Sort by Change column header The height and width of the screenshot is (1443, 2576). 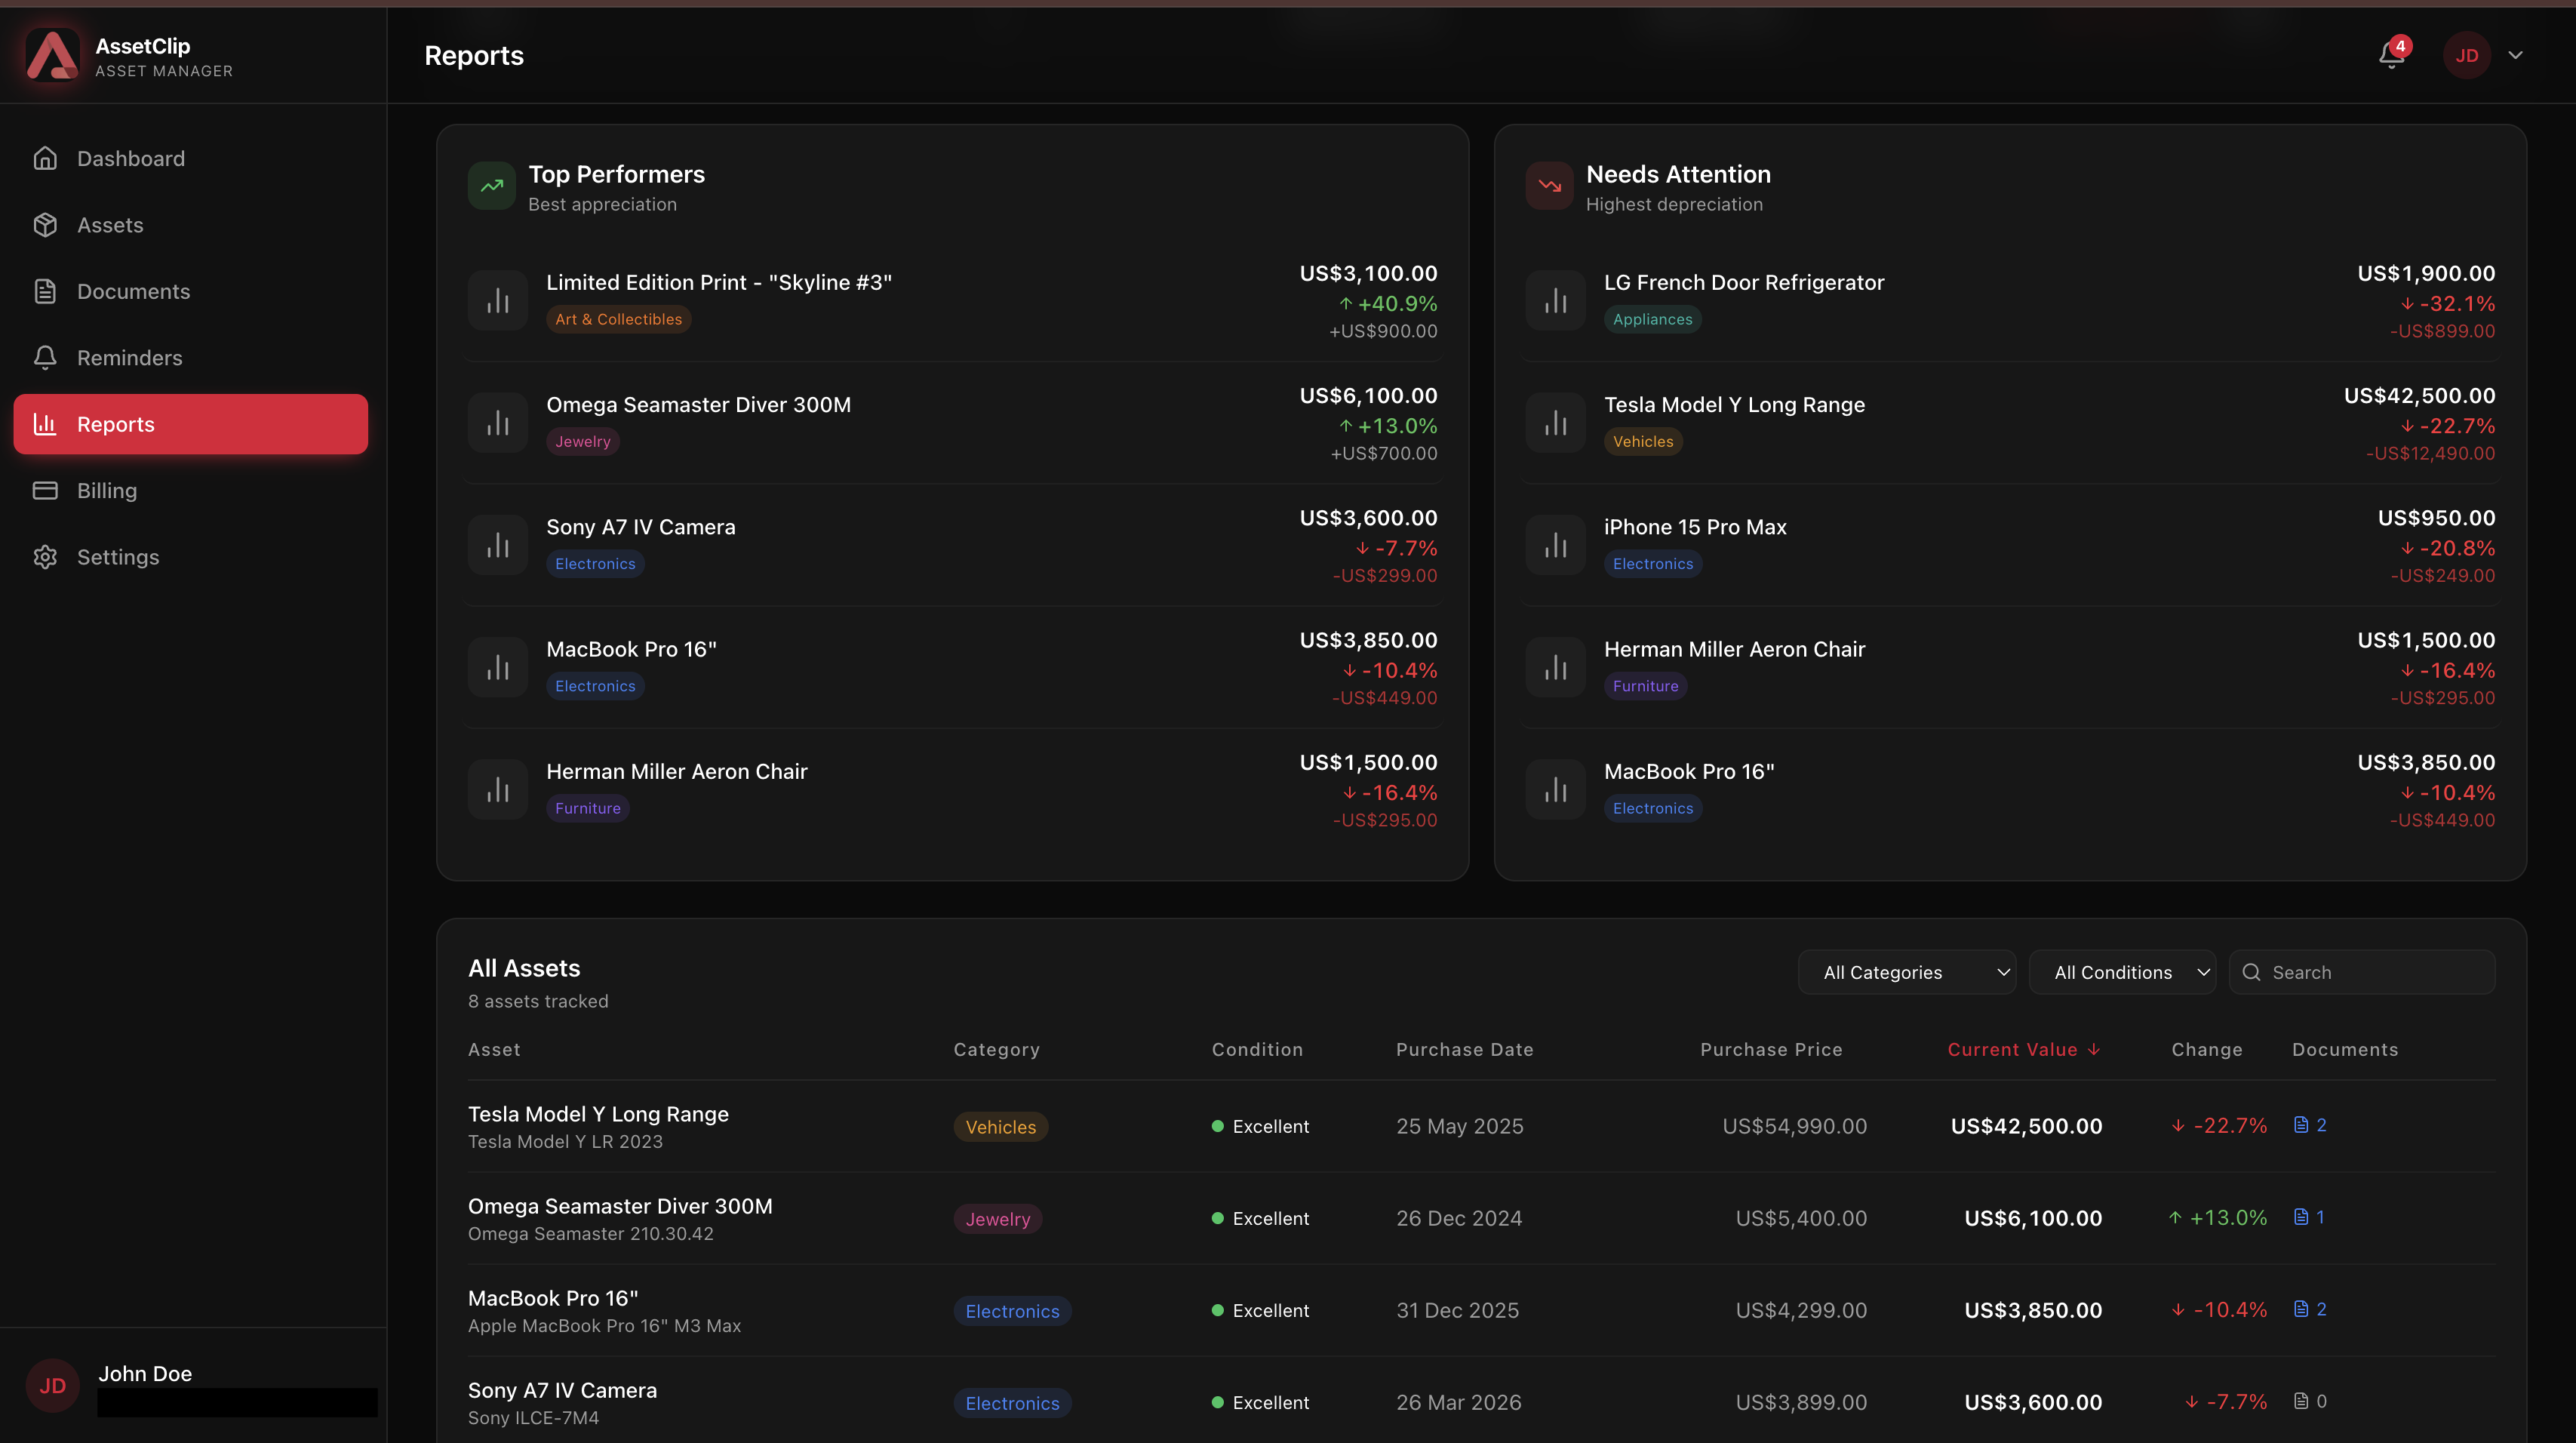(2207, 1049)
